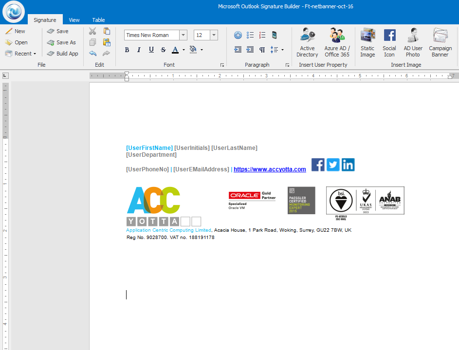Open the font name dropdown arrow

point(183,35)
